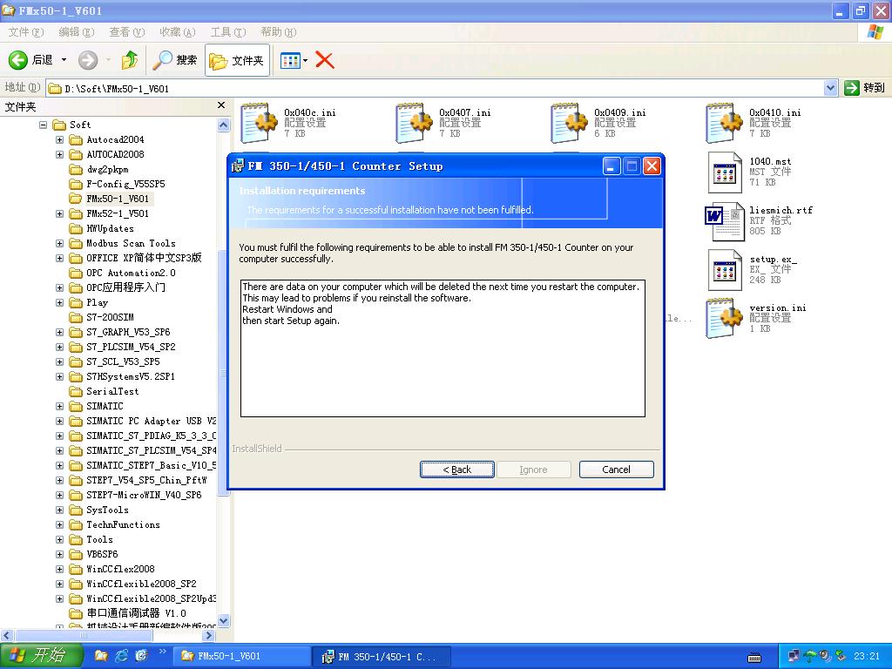The image size is (892, 669).
Task: Go up one folder level icon
Action: (130, 60)
